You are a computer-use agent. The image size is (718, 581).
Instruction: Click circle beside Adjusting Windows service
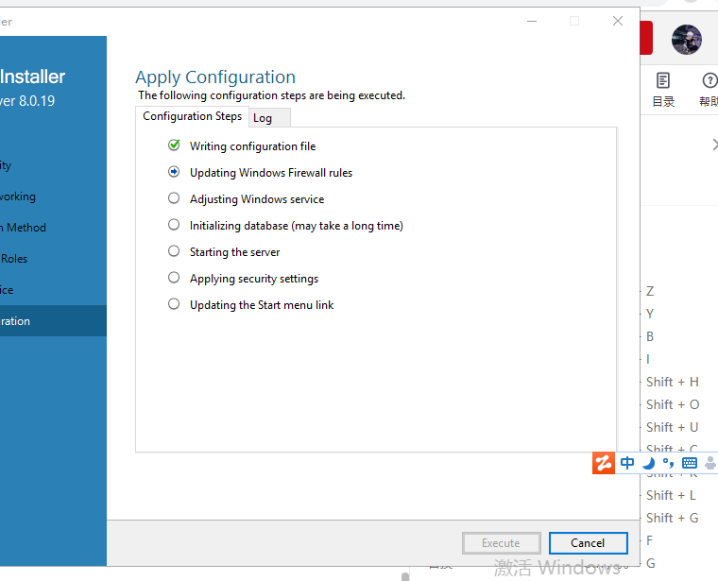click(174, 198)
